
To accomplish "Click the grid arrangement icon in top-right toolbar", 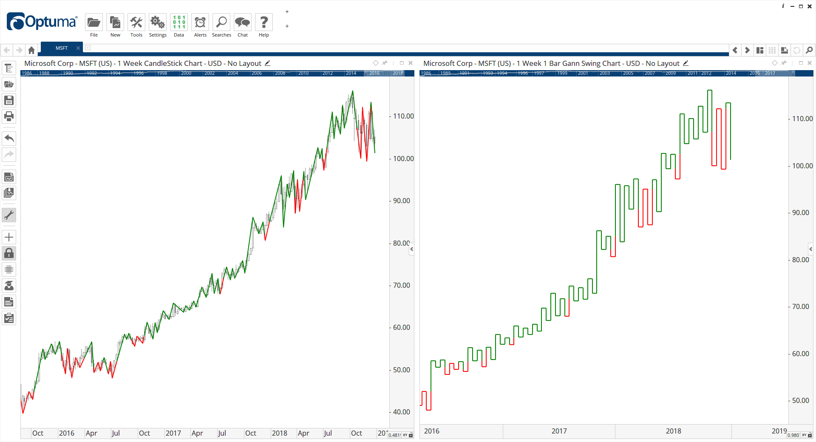I will pyautogui.click(x=772, y=50).
